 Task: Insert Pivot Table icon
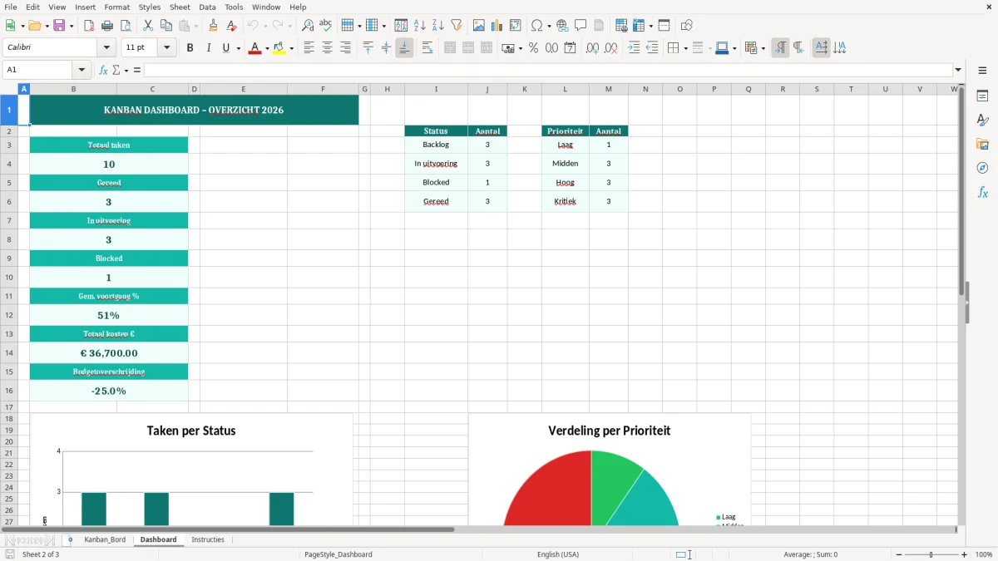point(516,26)
